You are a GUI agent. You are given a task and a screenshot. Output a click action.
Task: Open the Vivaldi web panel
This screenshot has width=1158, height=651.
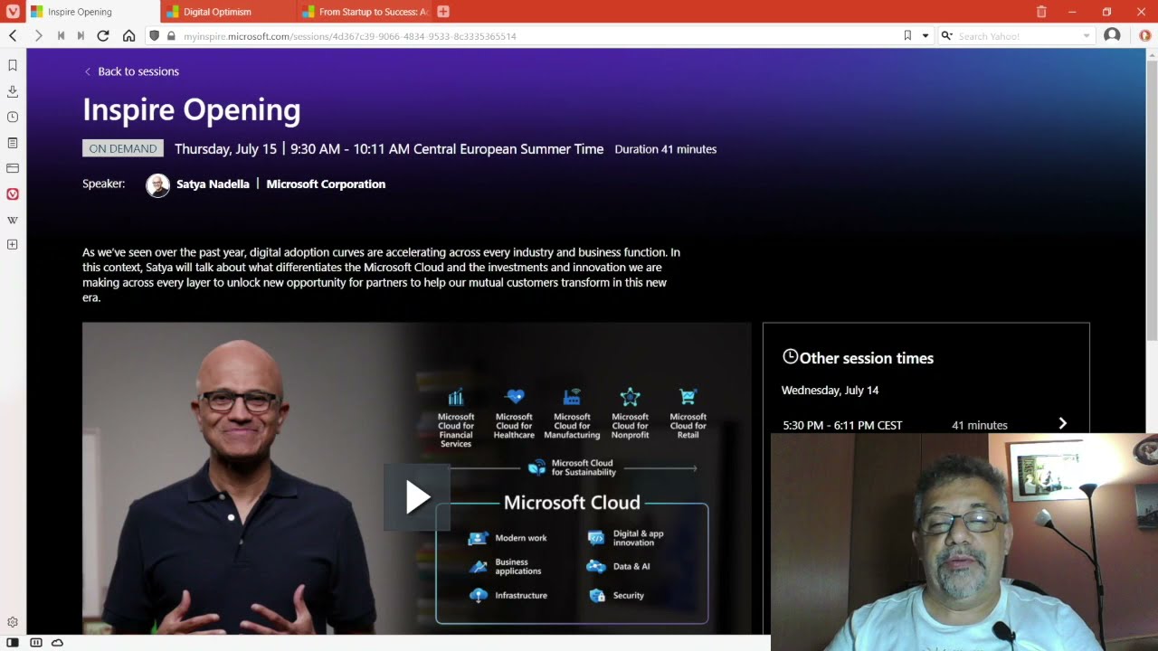[x=13, y=193]
